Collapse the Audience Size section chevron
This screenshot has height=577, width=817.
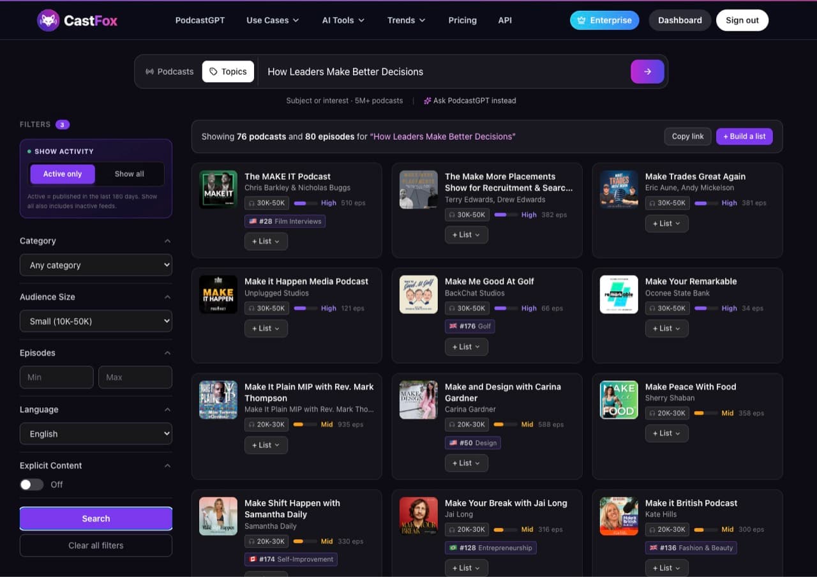point(167,297)
